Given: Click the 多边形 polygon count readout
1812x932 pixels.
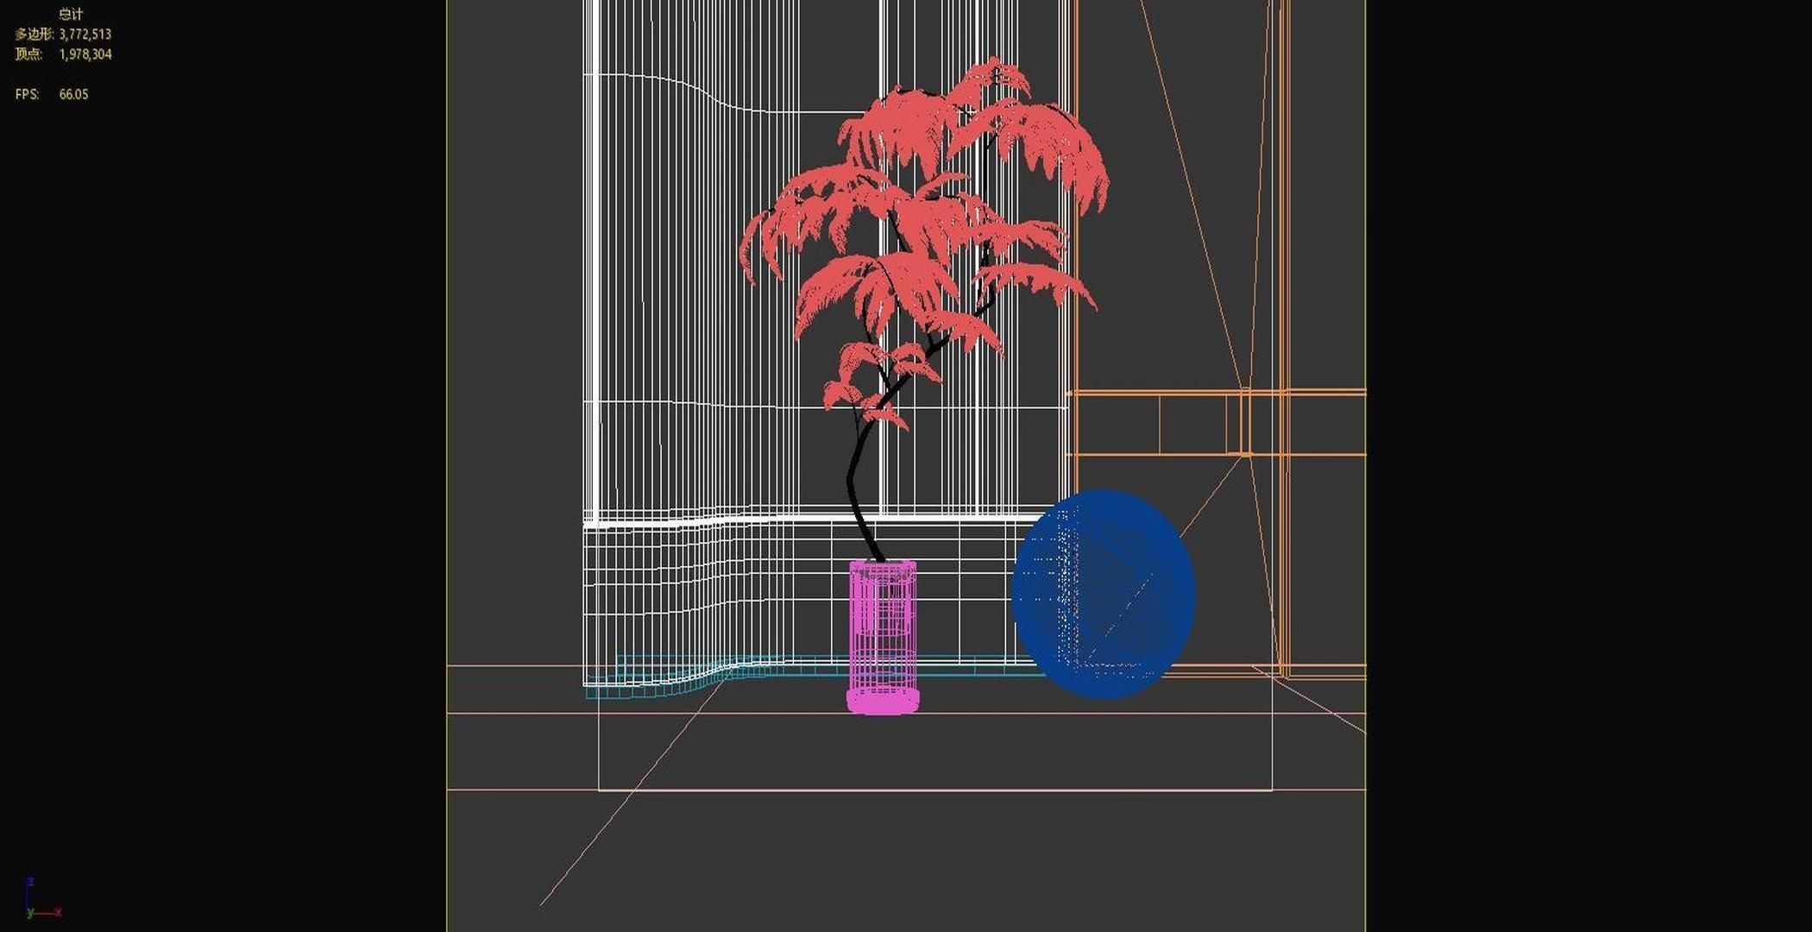Looking at the screenshot, I should [x=60, y=35].
